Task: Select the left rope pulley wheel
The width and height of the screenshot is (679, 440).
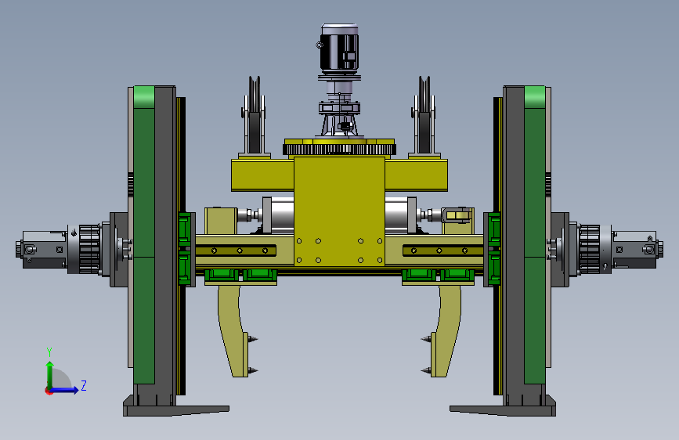Action: tap(255, 114)
